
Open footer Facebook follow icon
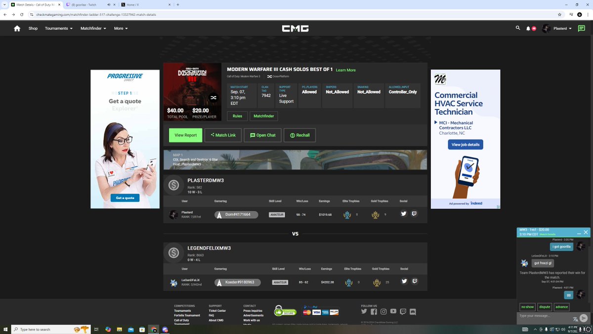point(374,312)
